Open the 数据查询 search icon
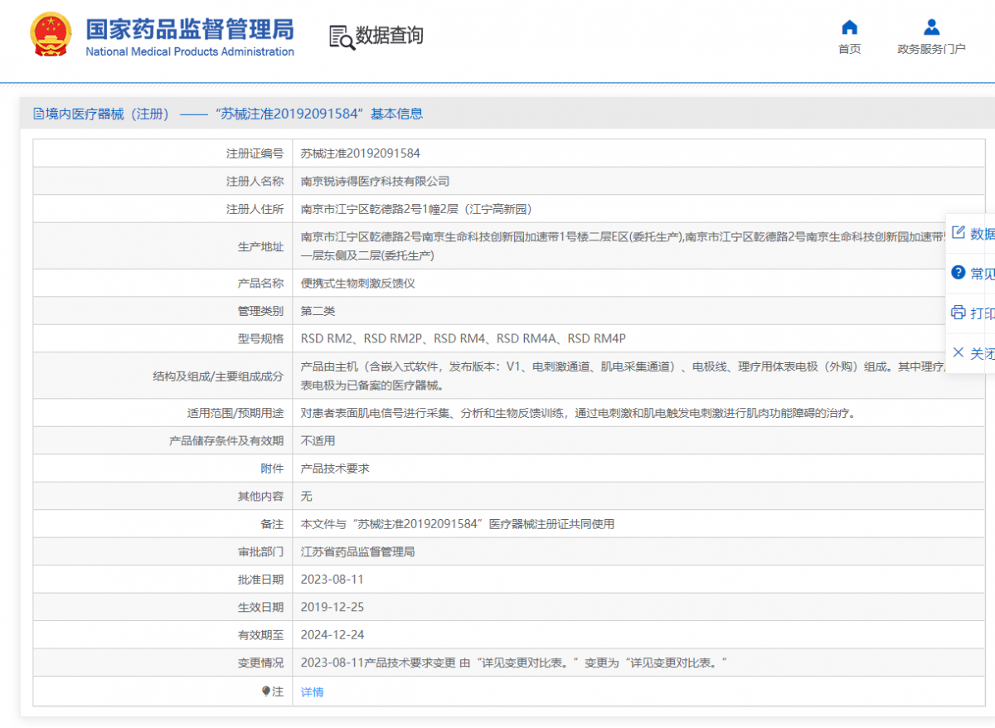This screenshot has width=995, height=728. coord(342,36)
